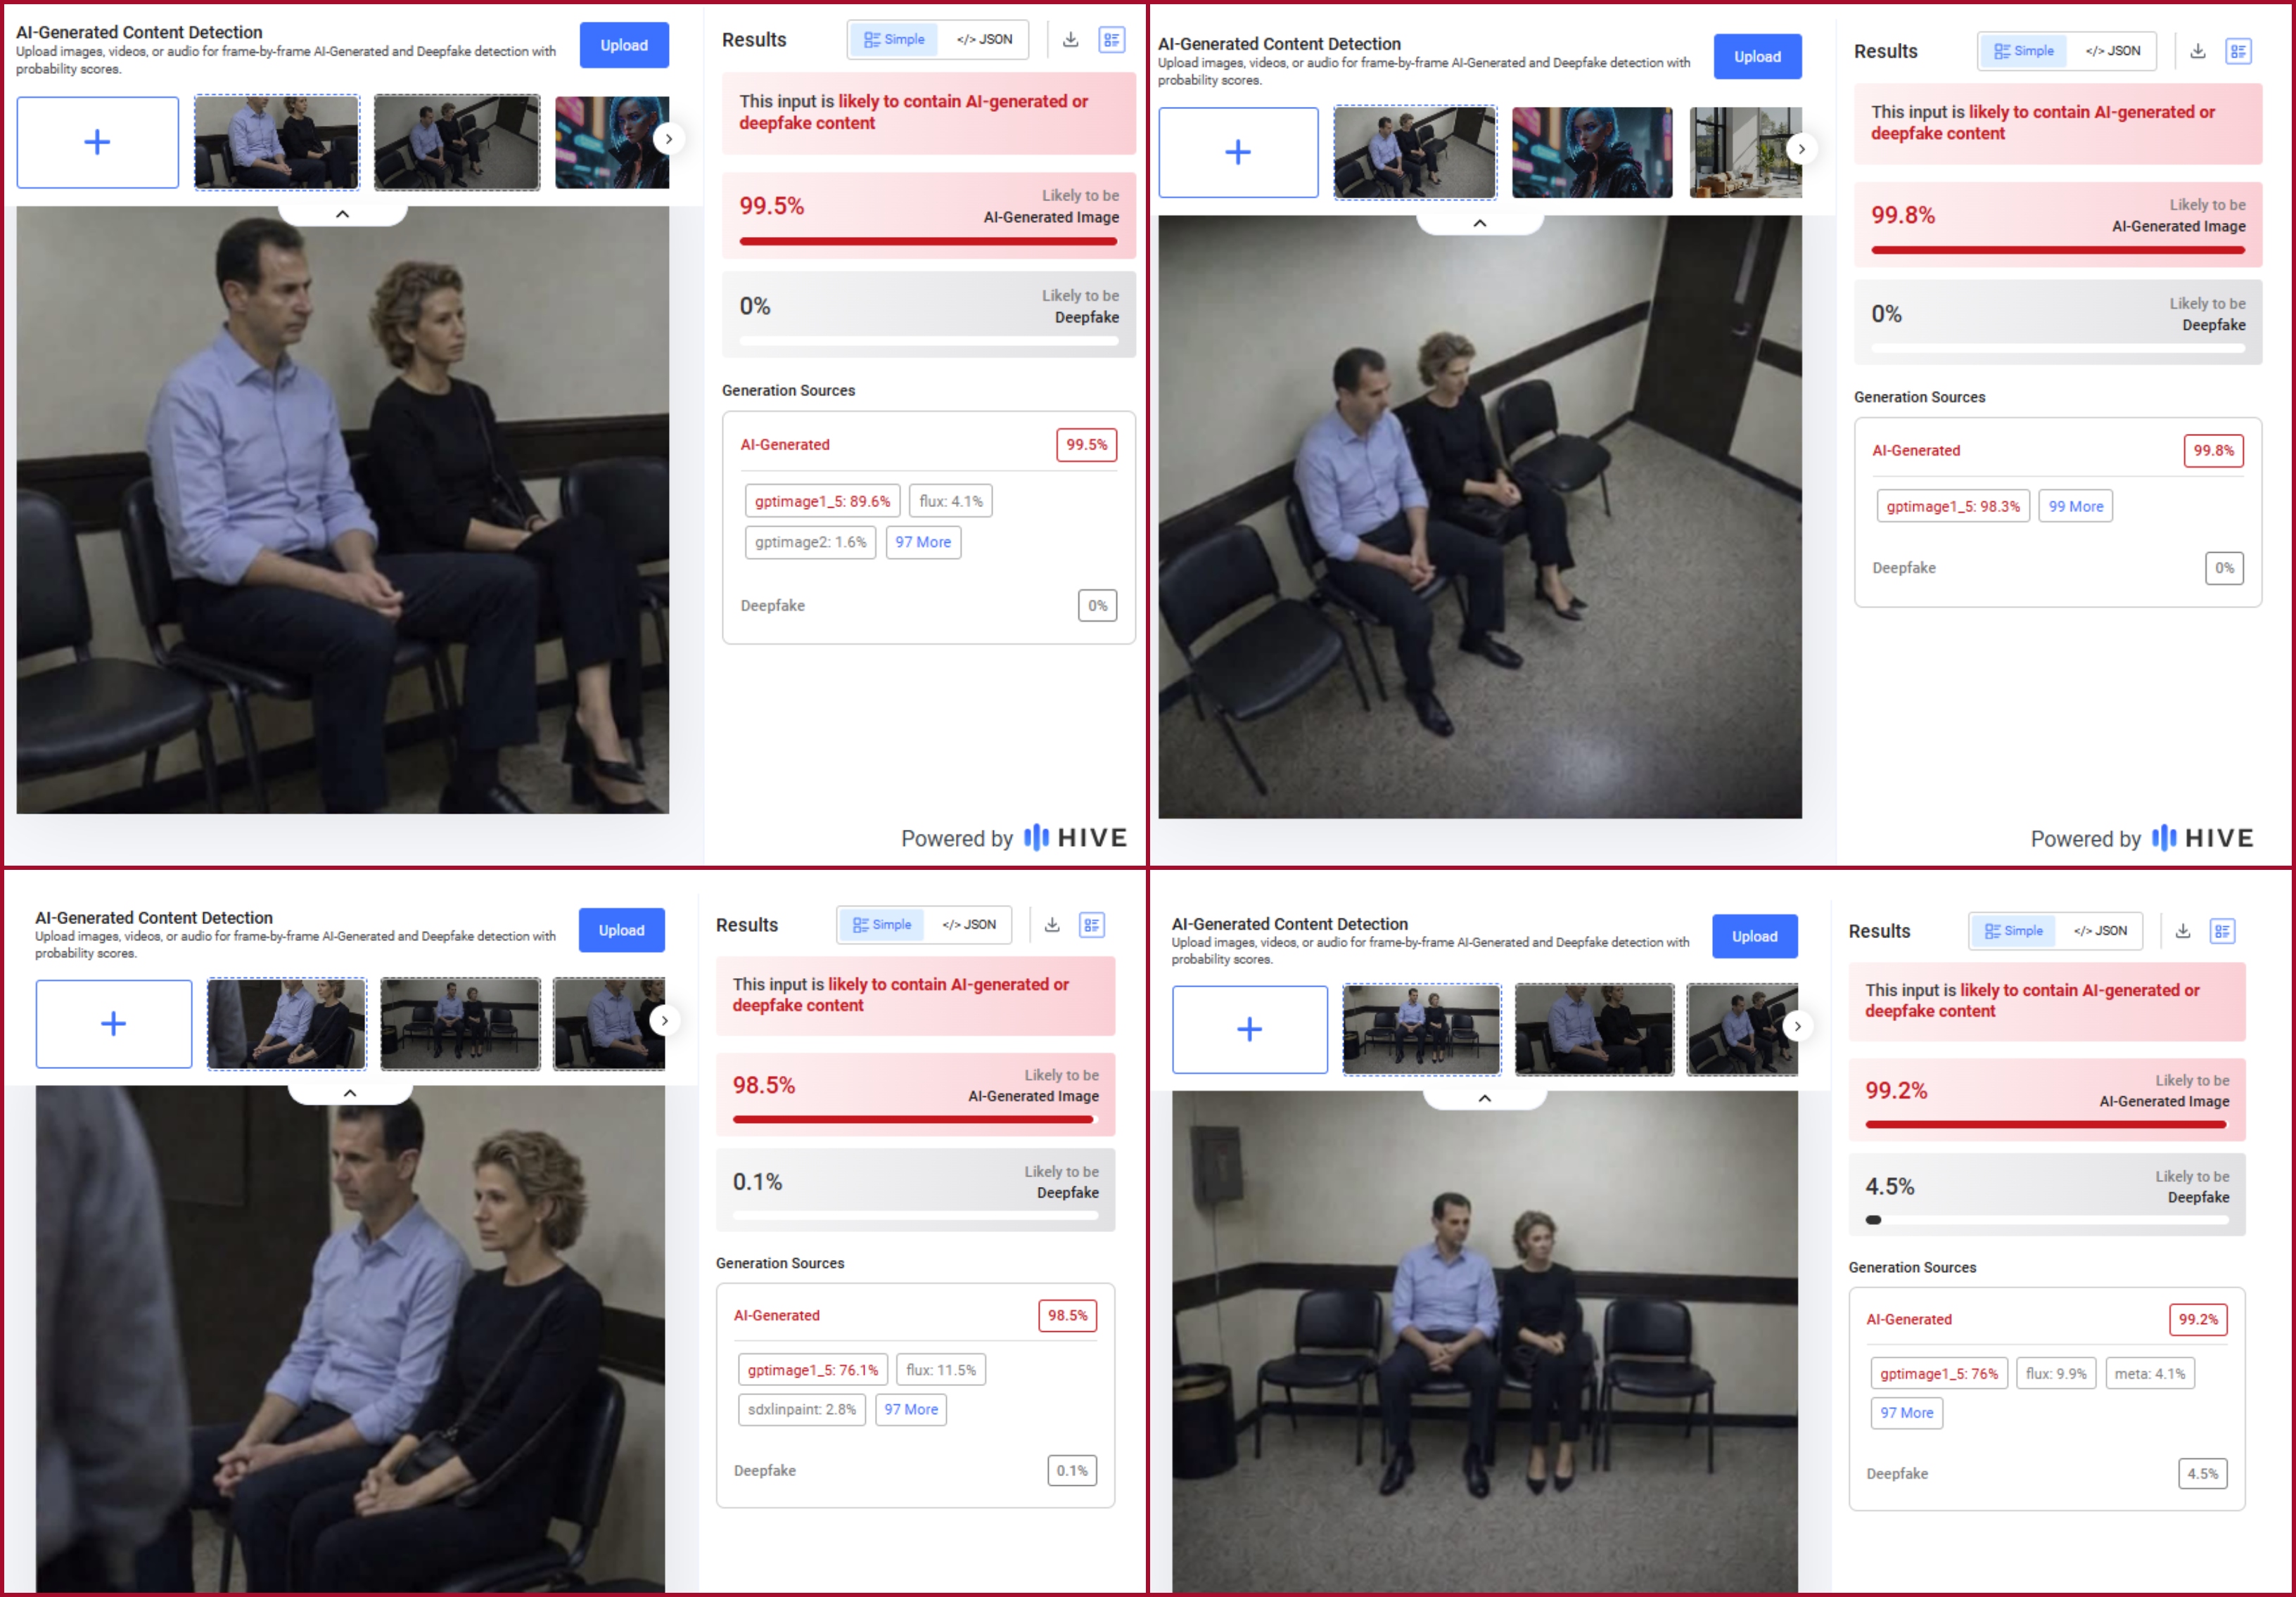Screen dimensions: 2296x1597
Task: Click the 'flux: 11.5%' source tag
Action: (941, 1370)
